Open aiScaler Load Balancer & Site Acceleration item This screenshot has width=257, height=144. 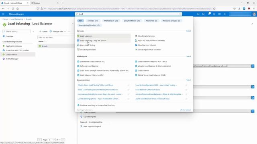[154, 66]
